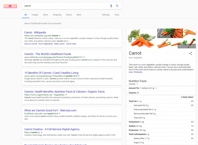The width and height of the screenshot is (198, 145).
Task: Select the Sugar 2.9 g row
Action: tap(161, 143)
